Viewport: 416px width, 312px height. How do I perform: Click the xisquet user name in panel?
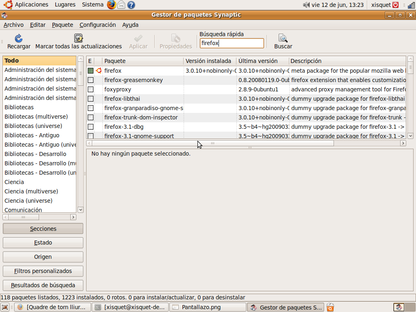381,5
